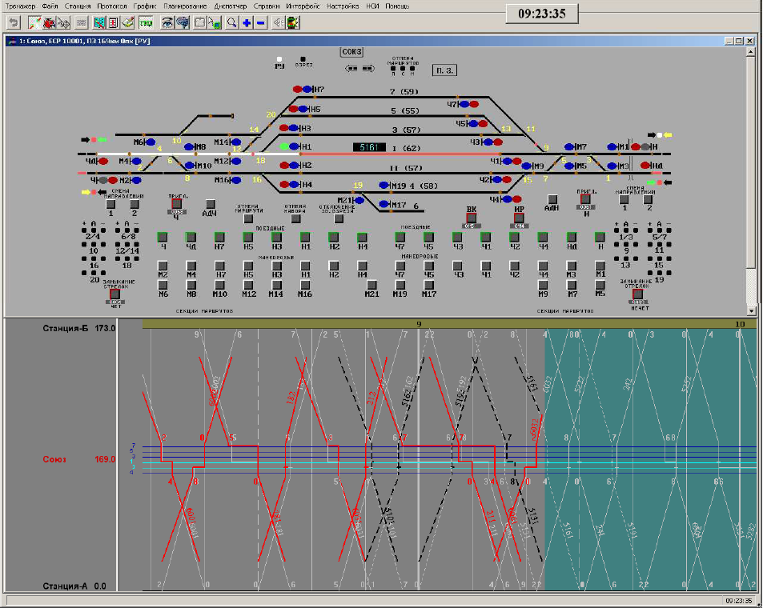This screenshot has height=608, width=763.
Task: Click Союз station row label in graph
Action: 56,460
